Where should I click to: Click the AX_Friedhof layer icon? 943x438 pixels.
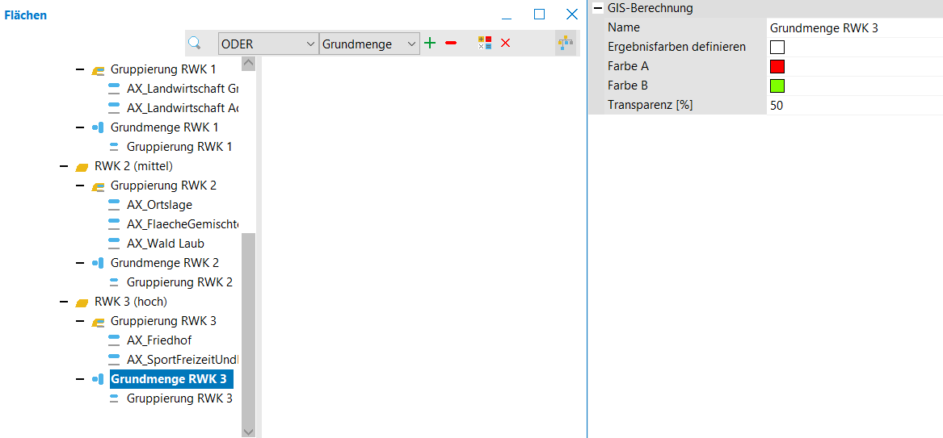pos(114,340)
